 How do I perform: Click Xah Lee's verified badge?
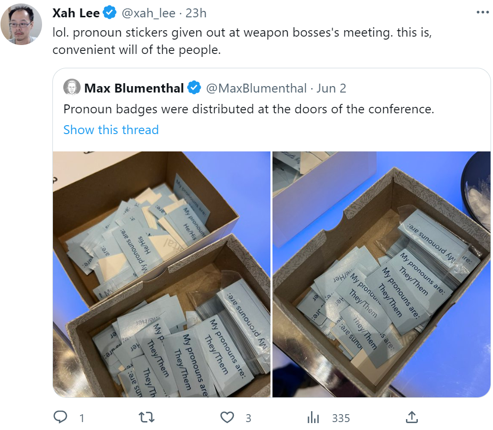pos(109,13)
